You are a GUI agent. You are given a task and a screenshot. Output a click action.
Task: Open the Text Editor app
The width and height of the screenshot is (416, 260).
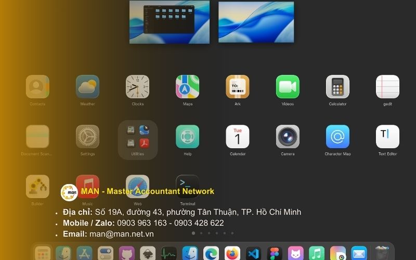(387, 137)
